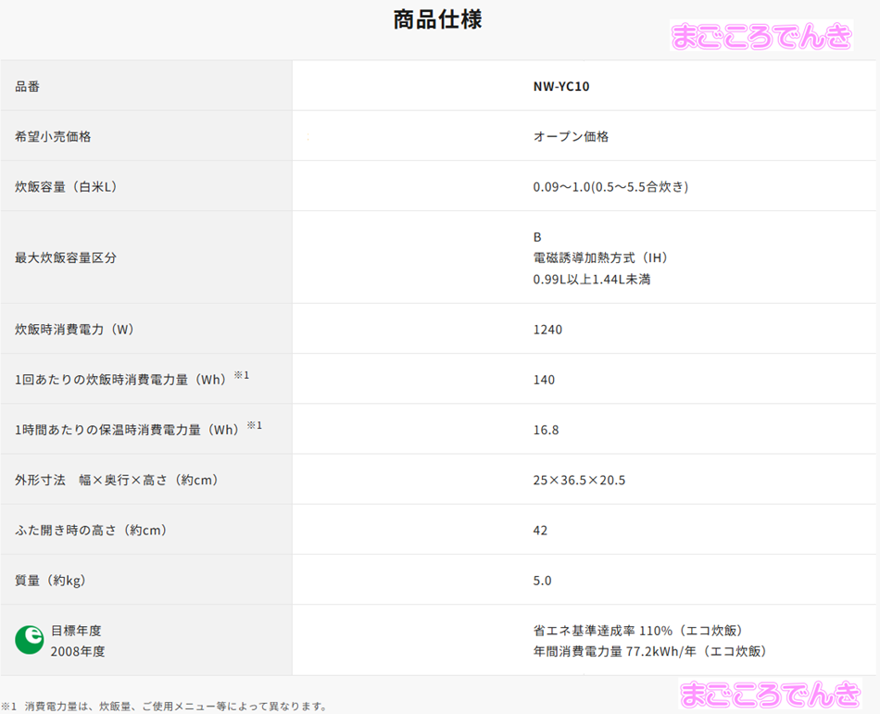Select the 5.0 weight value
The width and height of the screenshot is (880, 714).
542,580
